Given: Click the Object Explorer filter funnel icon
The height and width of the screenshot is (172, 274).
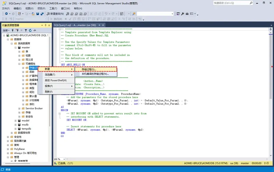Looking at the screenshot, I should click(26, 30).
